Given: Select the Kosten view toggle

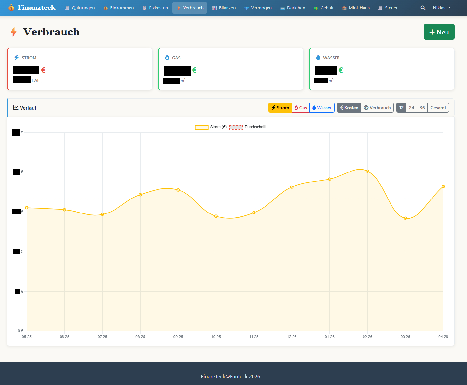Looking at the screenshot, I should tap(349, 108).
